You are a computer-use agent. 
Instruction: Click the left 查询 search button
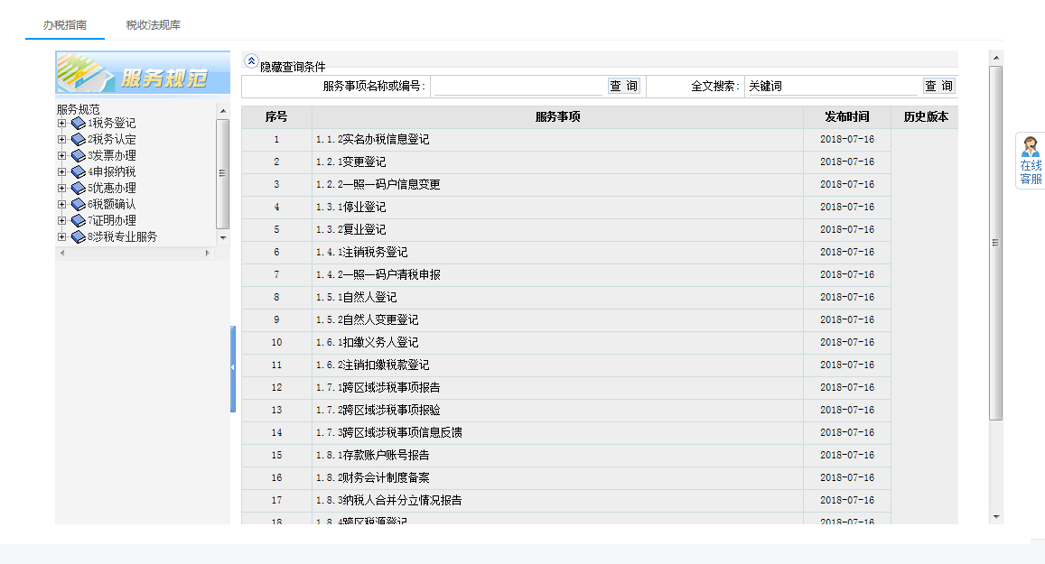pos(622,85)
